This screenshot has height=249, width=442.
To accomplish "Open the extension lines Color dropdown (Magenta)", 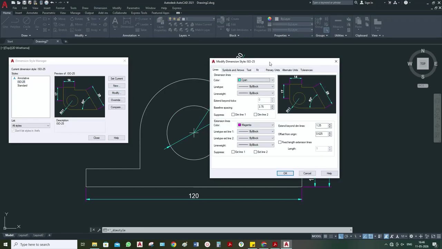I will tap(256, 125).
